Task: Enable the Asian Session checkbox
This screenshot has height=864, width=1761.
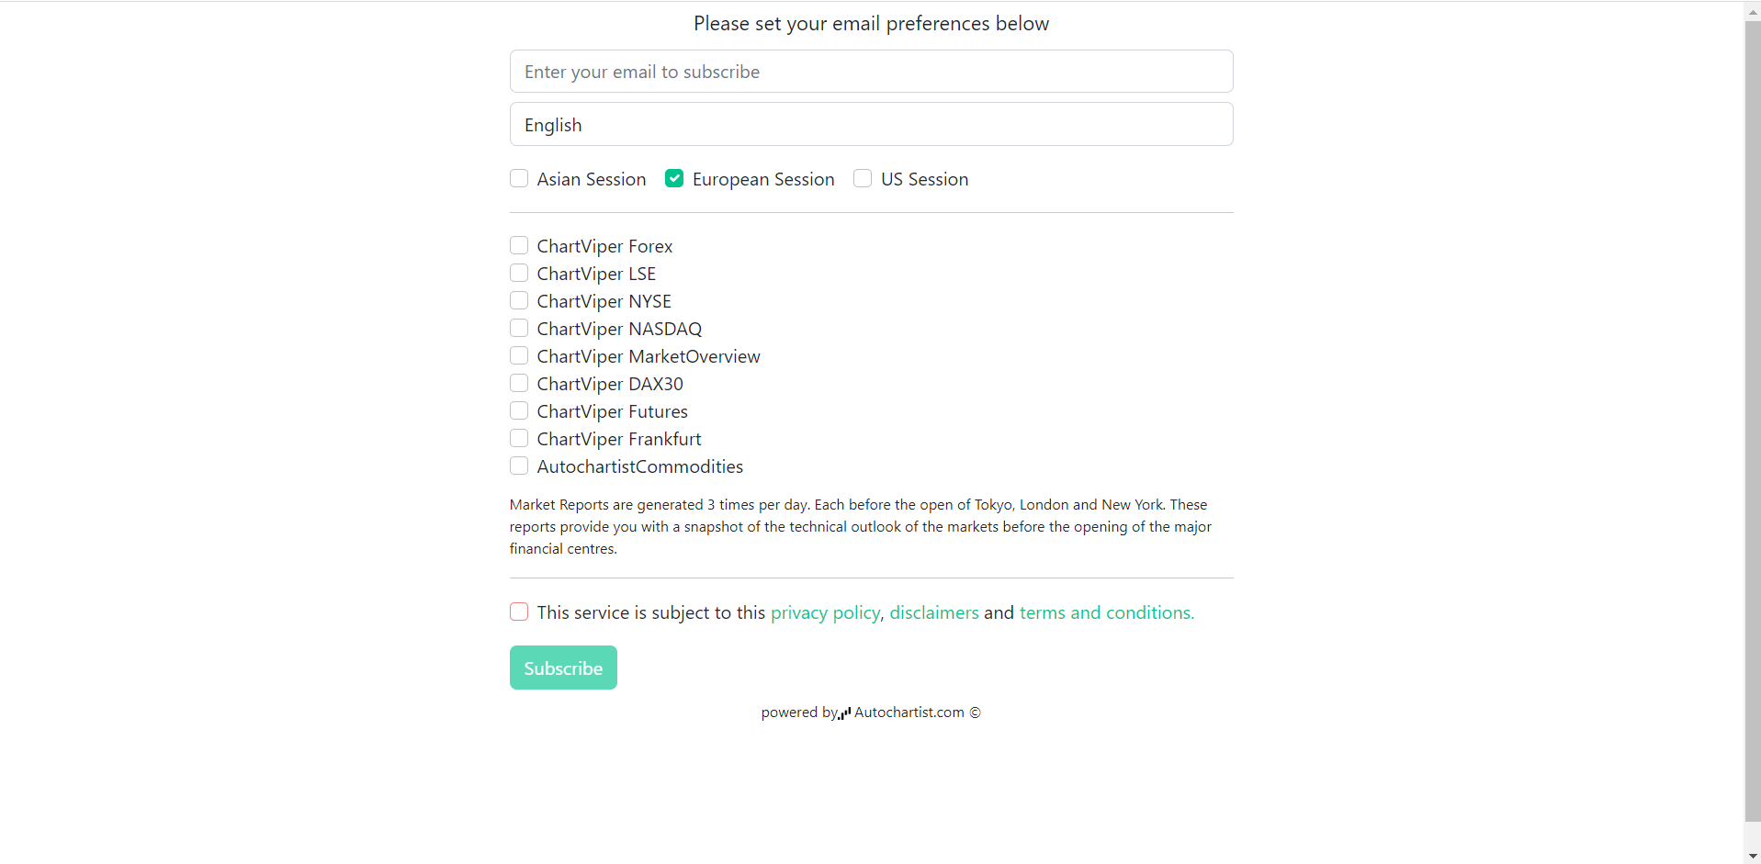Action: coord(519,178)
